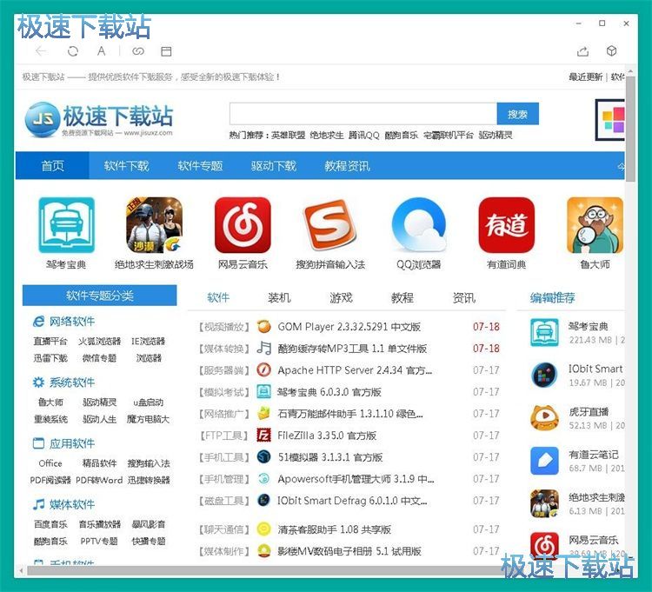Click the 搜索 search button
The height and width of the screenshot is (592, 652).
[x=518, y=114]
